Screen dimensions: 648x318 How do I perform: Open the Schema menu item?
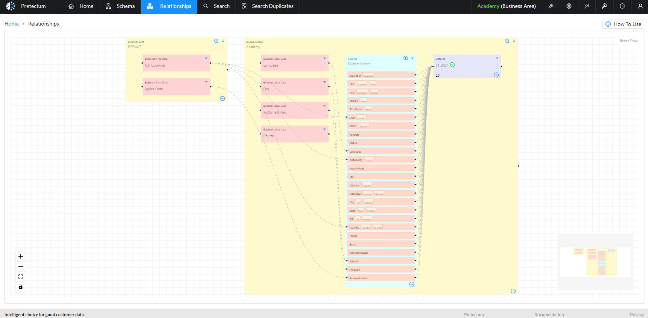point(120,6)
